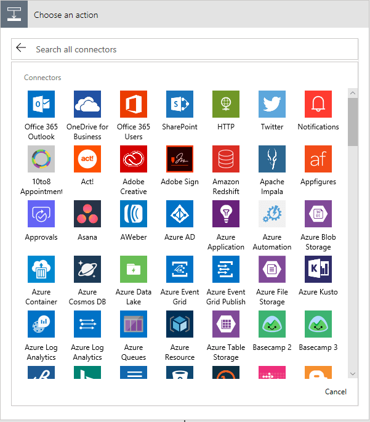Select the Azure Event Grid connector

pyautogui.click(x=180, y=269)
